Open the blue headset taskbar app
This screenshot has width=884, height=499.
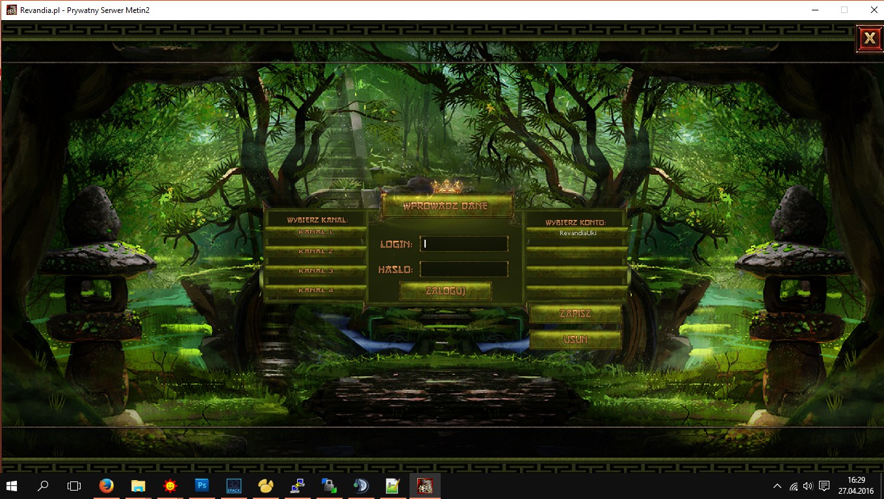point(361,486)
